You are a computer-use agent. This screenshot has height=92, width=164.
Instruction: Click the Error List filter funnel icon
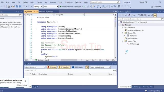87,67
